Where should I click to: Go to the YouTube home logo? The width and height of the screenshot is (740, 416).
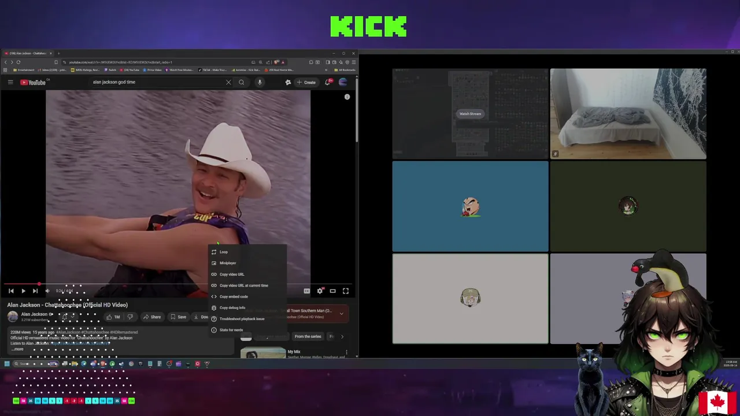point(33,82)
